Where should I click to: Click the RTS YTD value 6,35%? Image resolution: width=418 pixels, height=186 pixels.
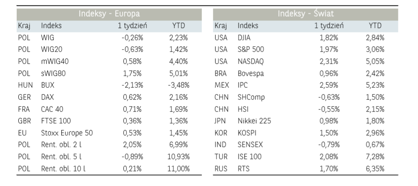click(375, 169)
